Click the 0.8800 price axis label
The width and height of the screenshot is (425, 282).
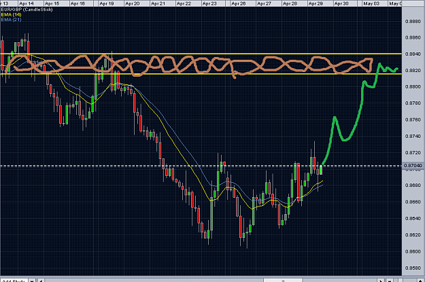(x=413, y=87)
